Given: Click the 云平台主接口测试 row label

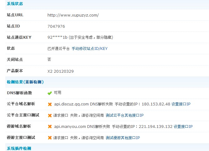Looking at the screenshot, I should pyautogui.click(x=23, y=115).
